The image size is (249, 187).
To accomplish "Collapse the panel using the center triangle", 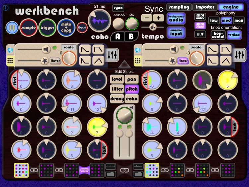I will click(x=124, y=64).
